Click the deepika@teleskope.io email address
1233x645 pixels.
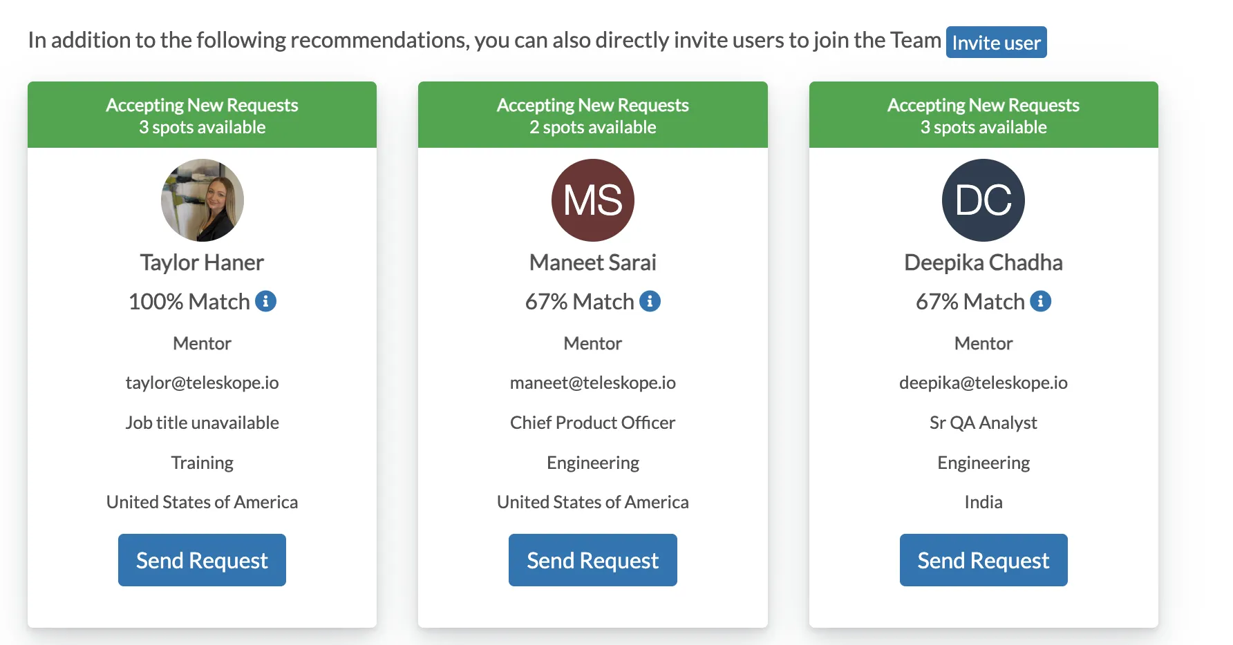983,383
